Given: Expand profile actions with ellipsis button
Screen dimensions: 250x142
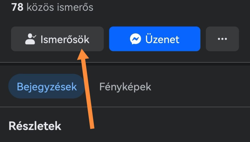Looking at the screenshot, I should click(222, 39).
